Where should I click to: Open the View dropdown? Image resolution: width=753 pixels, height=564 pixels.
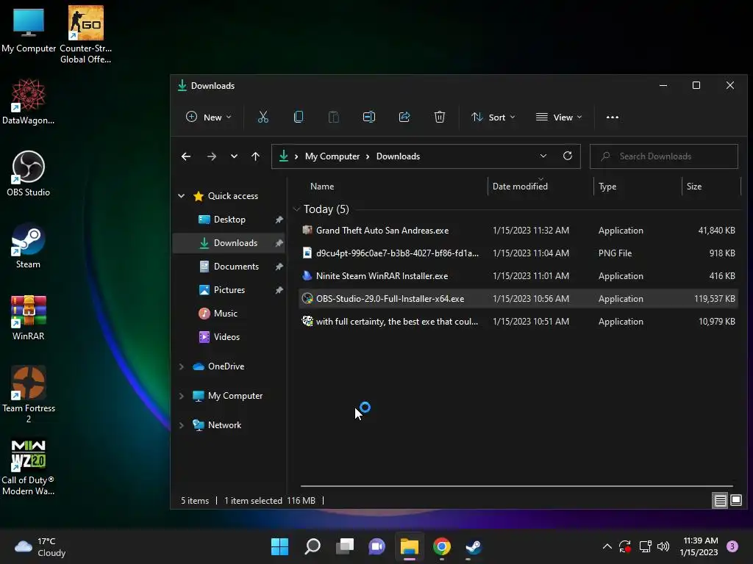point(559,117)
